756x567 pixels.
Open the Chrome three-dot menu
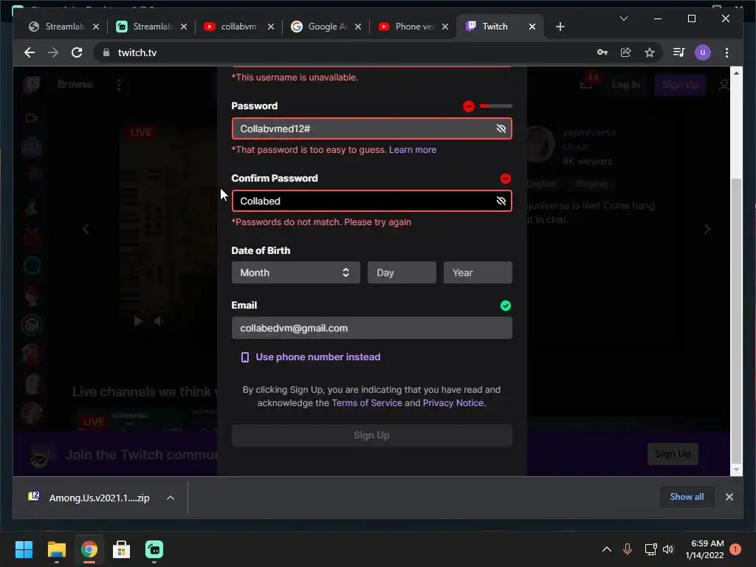click(726, 52)
